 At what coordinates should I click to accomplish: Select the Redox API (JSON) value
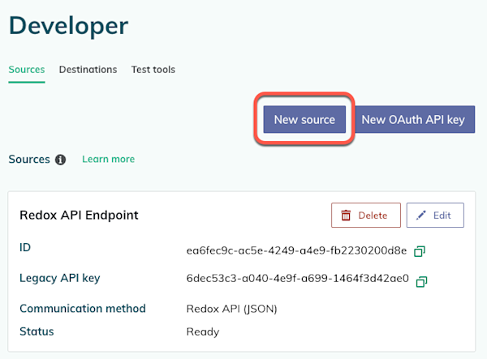pyautogui.click(x=231, y=309)
